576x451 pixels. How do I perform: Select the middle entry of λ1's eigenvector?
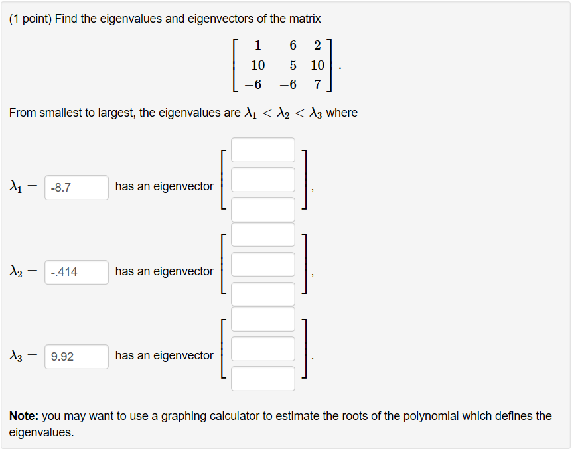point(262,179)
